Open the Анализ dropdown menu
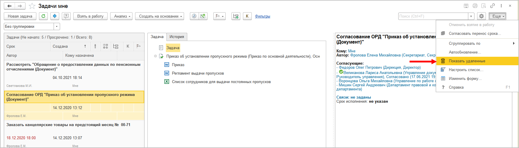This screenshot has width=519, height=148. tap(121, 16)
